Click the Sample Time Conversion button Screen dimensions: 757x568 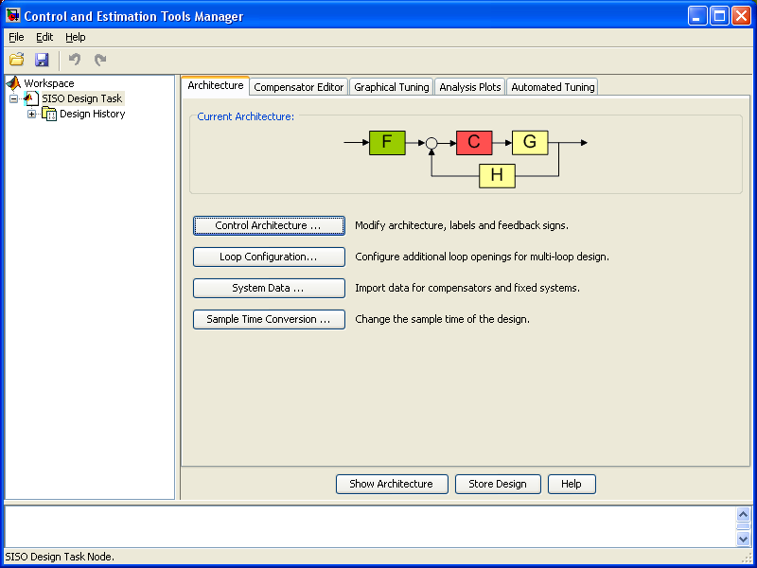[269, 319]
